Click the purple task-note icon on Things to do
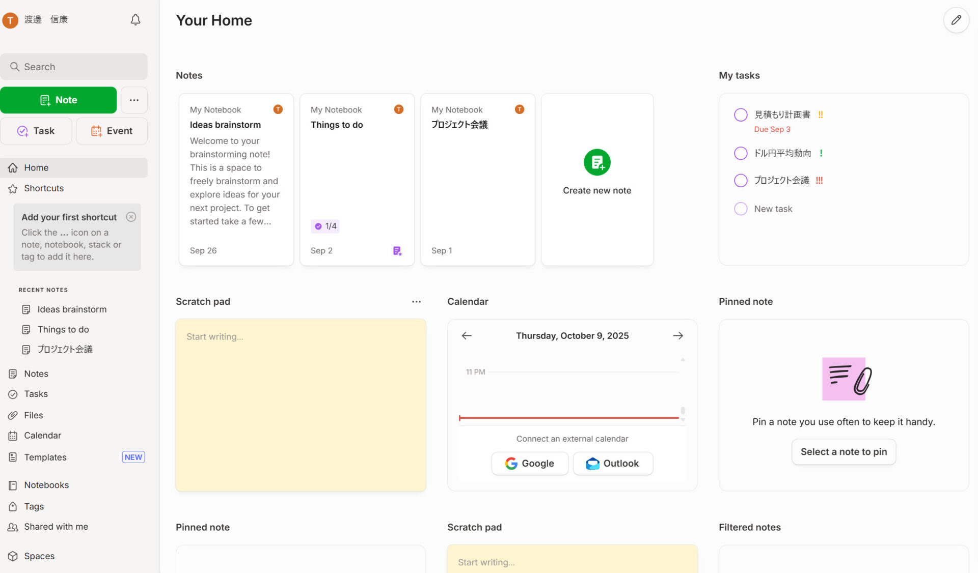Viewport: 978px width, 573px height. pyautogui.click(x=397, y=250)
